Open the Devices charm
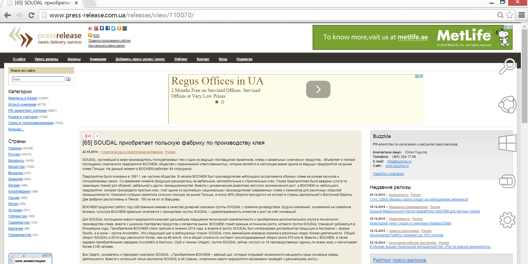 click(x=507, y=181)
